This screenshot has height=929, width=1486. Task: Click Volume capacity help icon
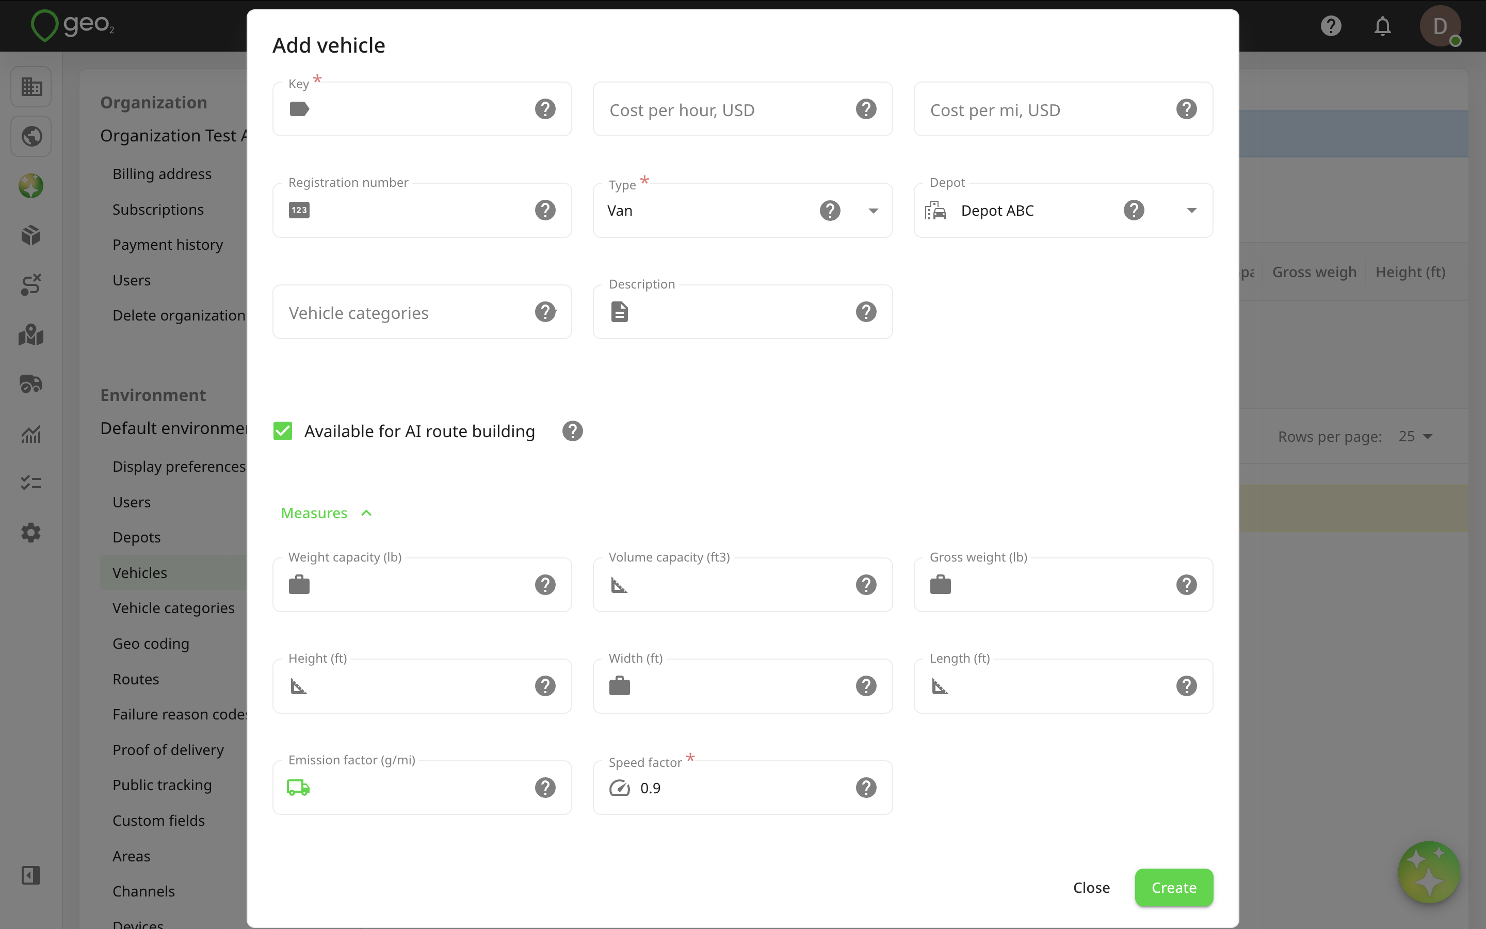866,585
